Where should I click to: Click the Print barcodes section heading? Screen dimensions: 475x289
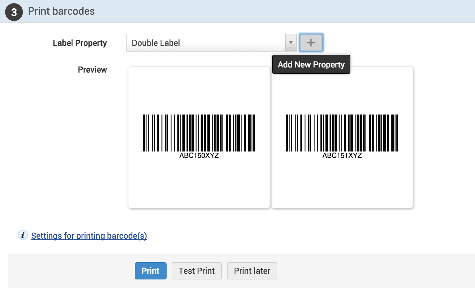[x=61, y=11]
